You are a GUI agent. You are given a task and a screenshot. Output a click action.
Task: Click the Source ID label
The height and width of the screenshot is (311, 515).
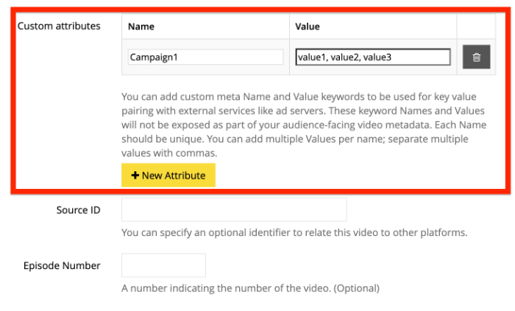tap(78, 210)
